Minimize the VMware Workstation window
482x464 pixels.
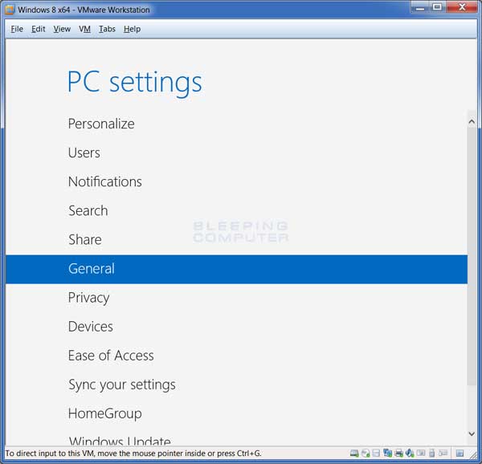[x=420, y=7]
